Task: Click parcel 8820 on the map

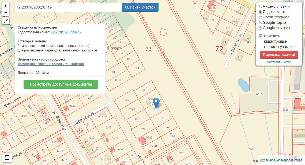Action: click(x=138, y=119)
